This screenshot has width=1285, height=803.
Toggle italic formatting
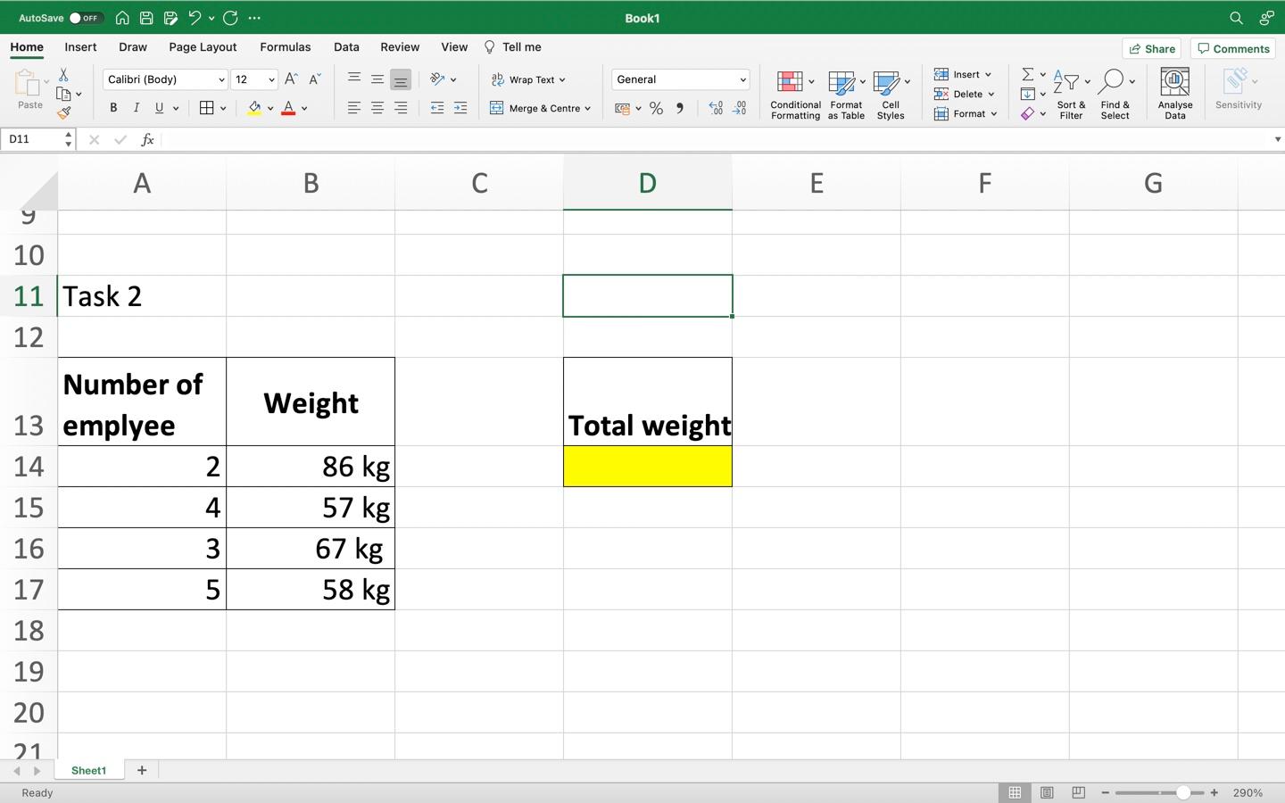136,107
